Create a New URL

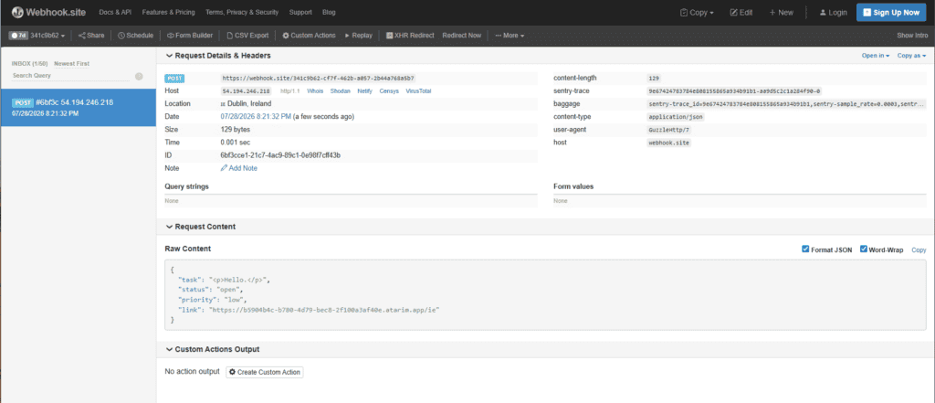click(782, 13)
